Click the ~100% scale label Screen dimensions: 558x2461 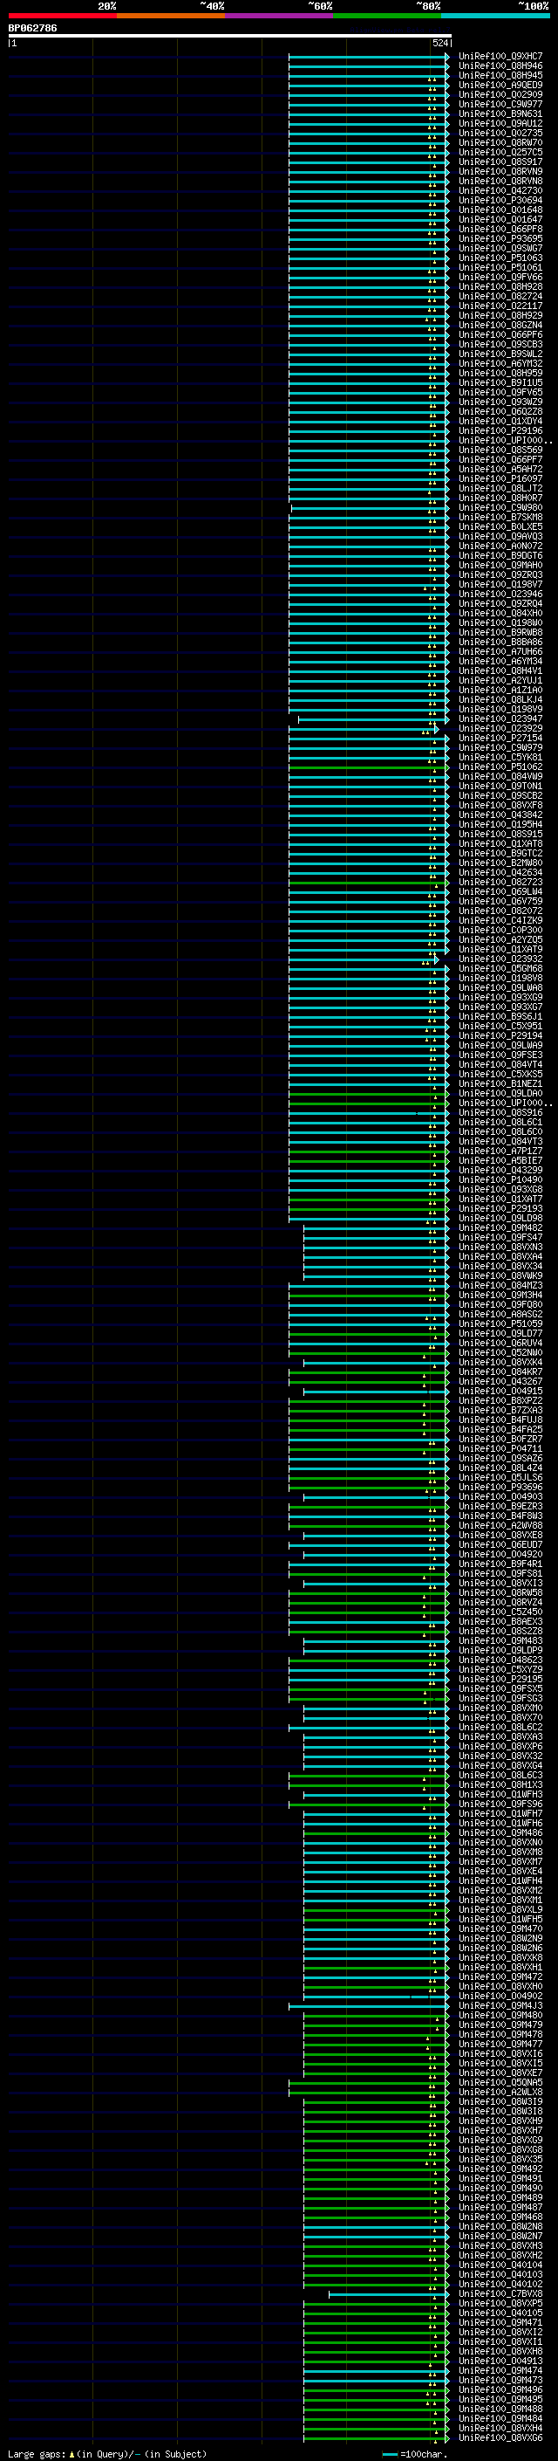534,6
